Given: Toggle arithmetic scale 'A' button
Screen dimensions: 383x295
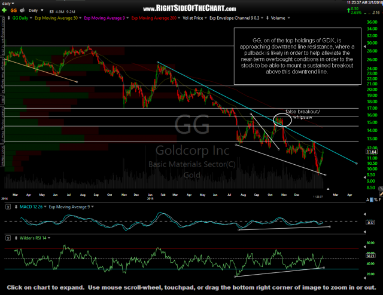Looking at the screenshot, I should [x=367, y=200].
